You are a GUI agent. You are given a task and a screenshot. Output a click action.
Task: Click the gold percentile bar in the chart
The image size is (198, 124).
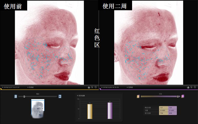click(x=90, y=111)
